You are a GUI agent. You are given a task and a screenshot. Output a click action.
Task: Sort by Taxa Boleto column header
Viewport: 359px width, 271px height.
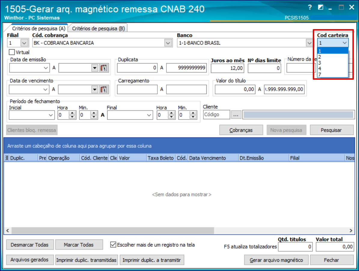tap(161, 158)
